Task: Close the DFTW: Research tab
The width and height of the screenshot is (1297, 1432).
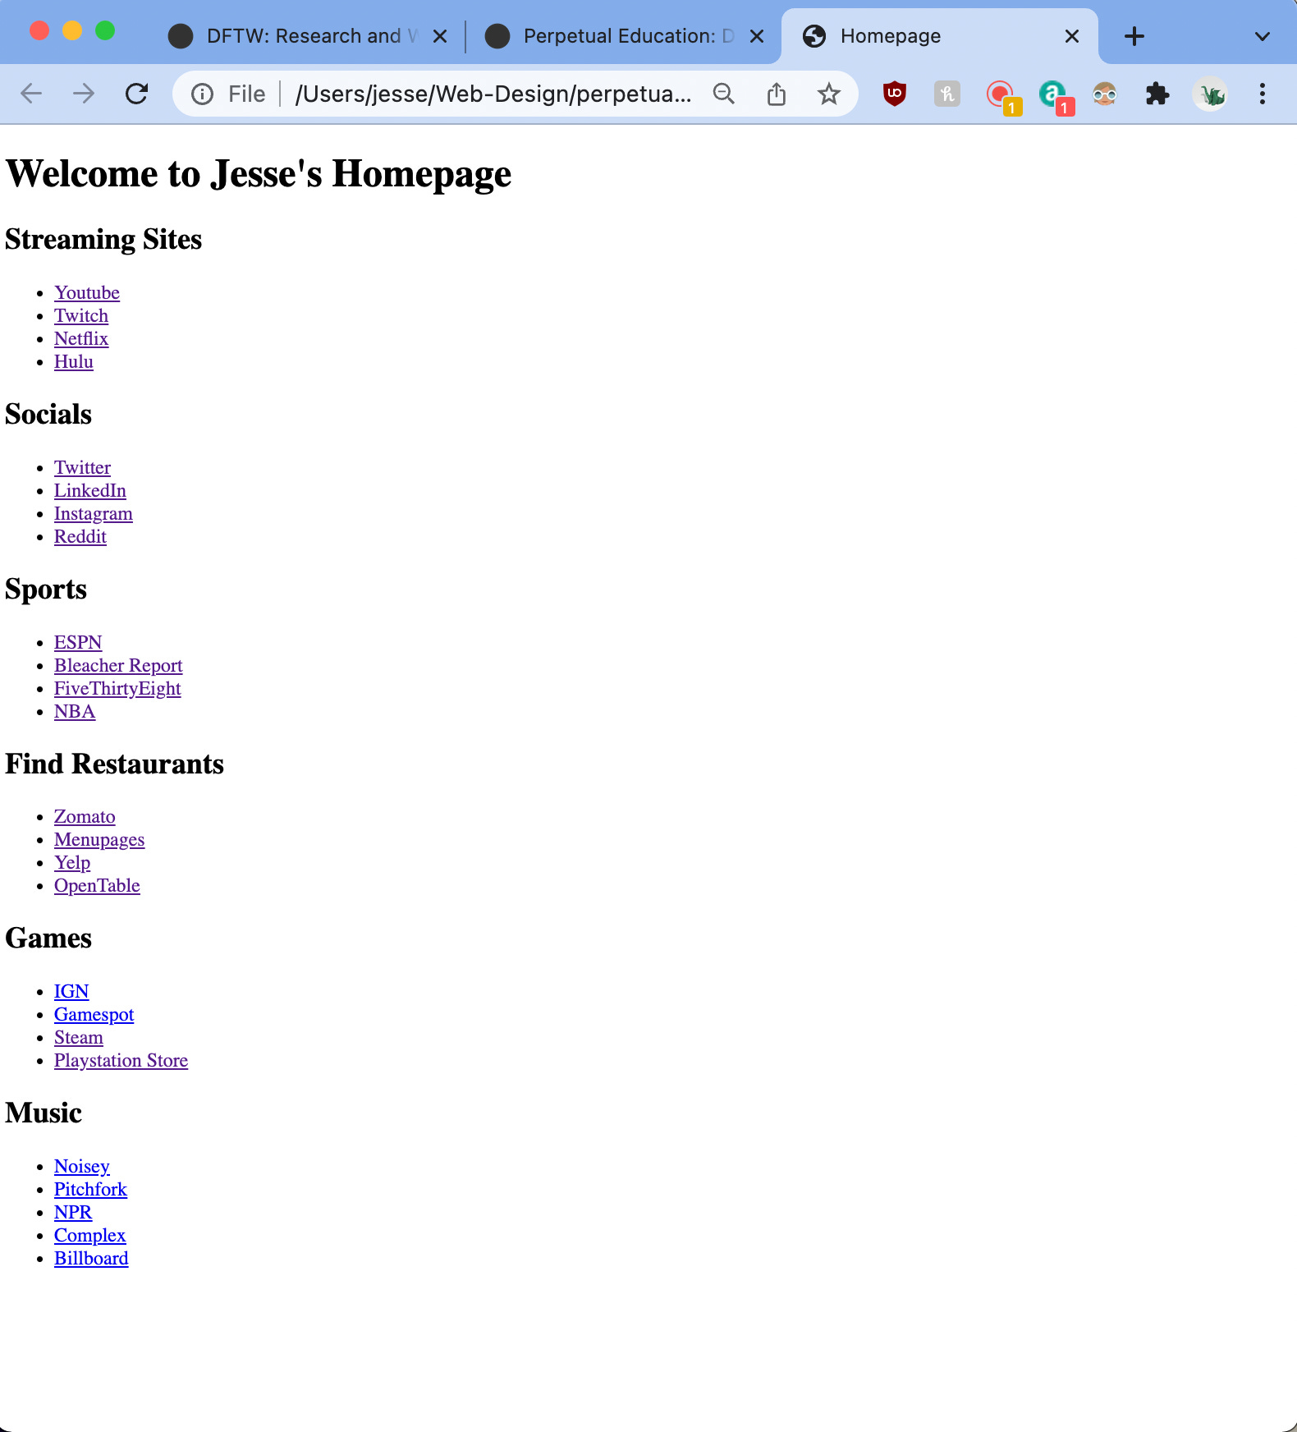Action: point(440,36)
